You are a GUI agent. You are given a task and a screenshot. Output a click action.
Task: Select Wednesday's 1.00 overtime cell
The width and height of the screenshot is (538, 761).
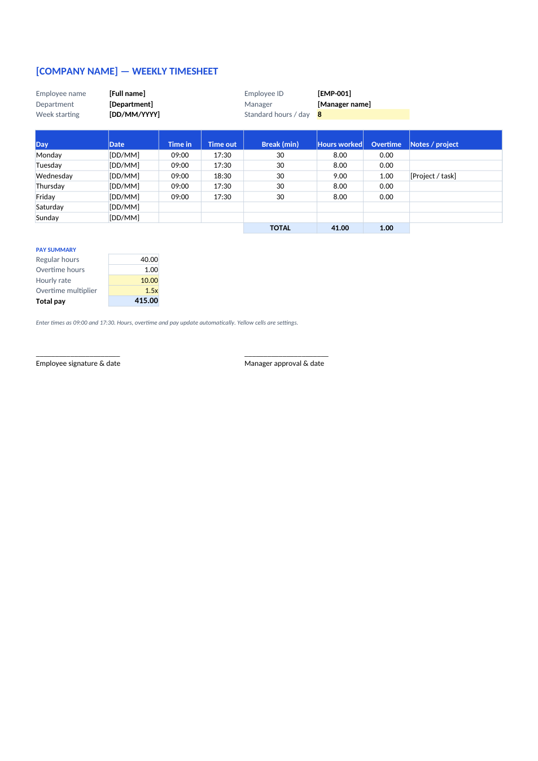pos(386,176)
